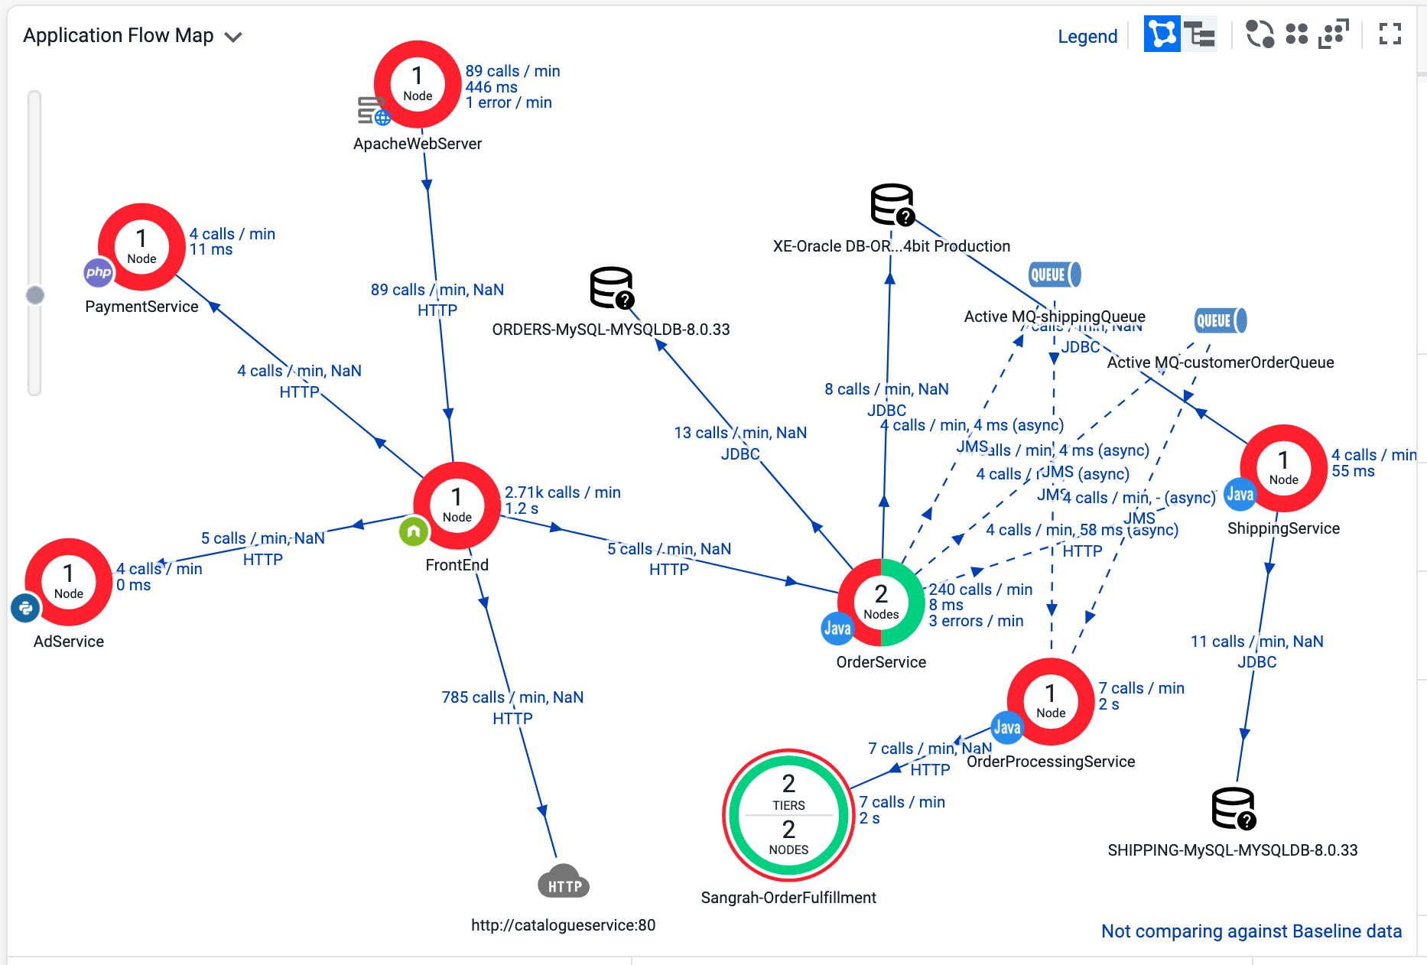Click the web server badge on ApacheWebServer
Viewport: 1427px width, 965px height.
click(374, 111)
